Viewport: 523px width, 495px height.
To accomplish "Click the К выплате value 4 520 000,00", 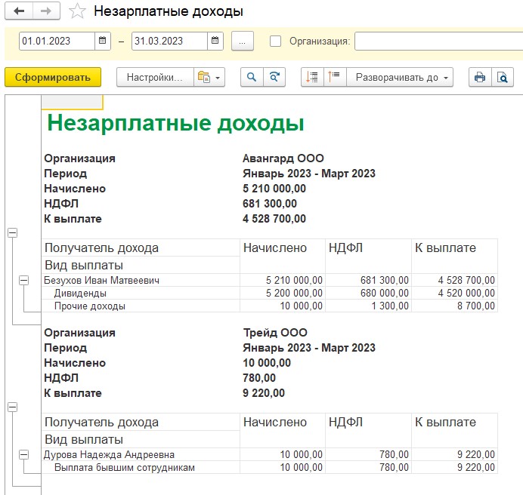I will click(x=466, y=293).
